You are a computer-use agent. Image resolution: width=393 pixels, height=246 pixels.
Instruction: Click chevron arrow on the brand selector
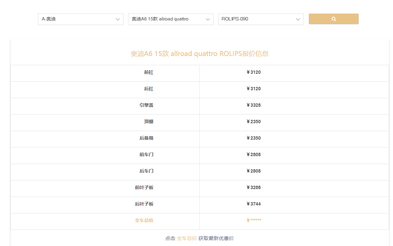(x=118, y=19)
